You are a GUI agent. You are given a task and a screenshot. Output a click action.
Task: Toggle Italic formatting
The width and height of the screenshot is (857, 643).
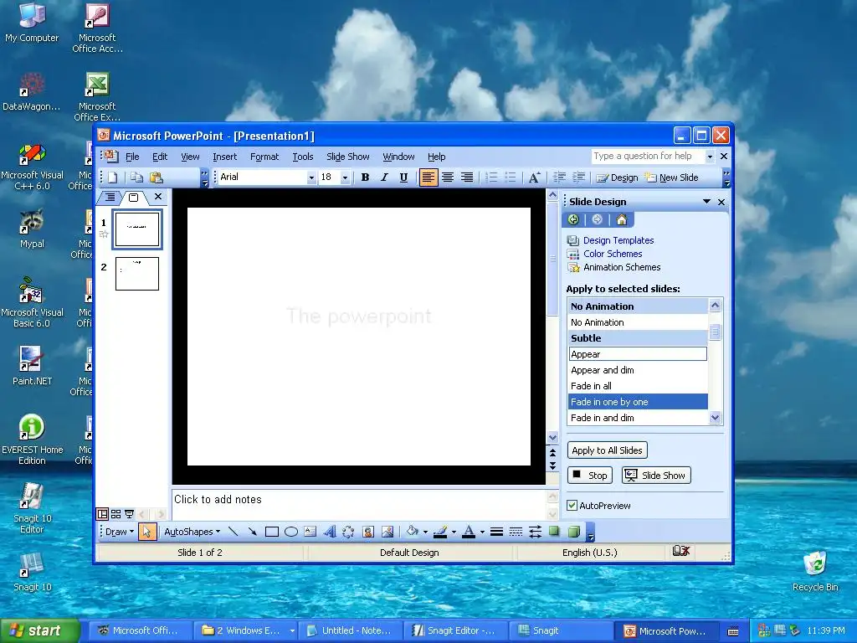(x=384, y=177)
